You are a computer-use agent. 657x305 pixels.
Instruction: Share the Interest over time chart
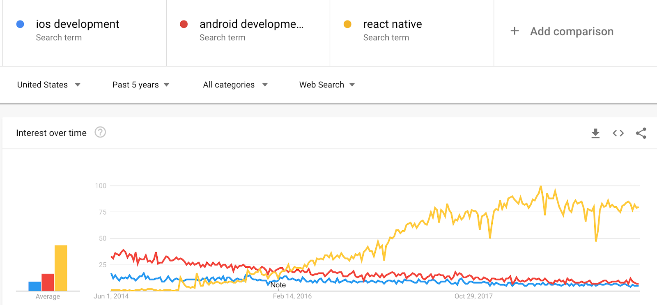[641, 133]
